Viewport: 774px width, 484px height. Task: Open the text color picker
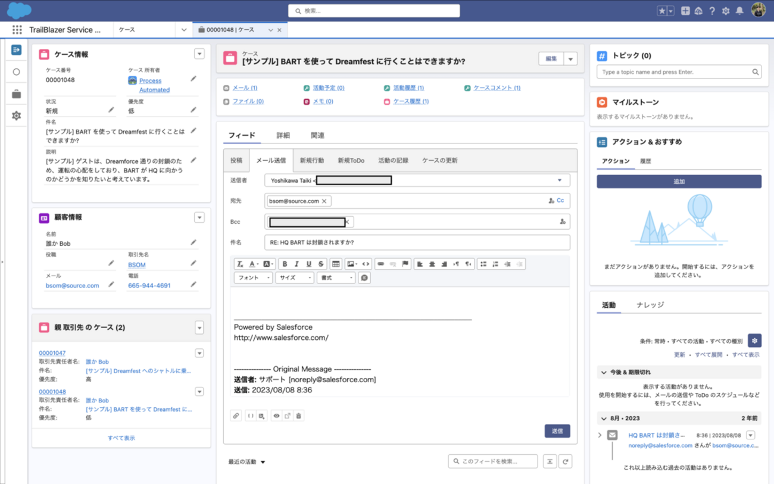pos(254,264)
